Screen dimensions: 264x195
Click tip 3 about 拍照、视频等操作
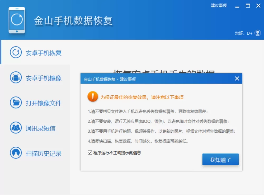pyautogui.click(x=162, y=131)
